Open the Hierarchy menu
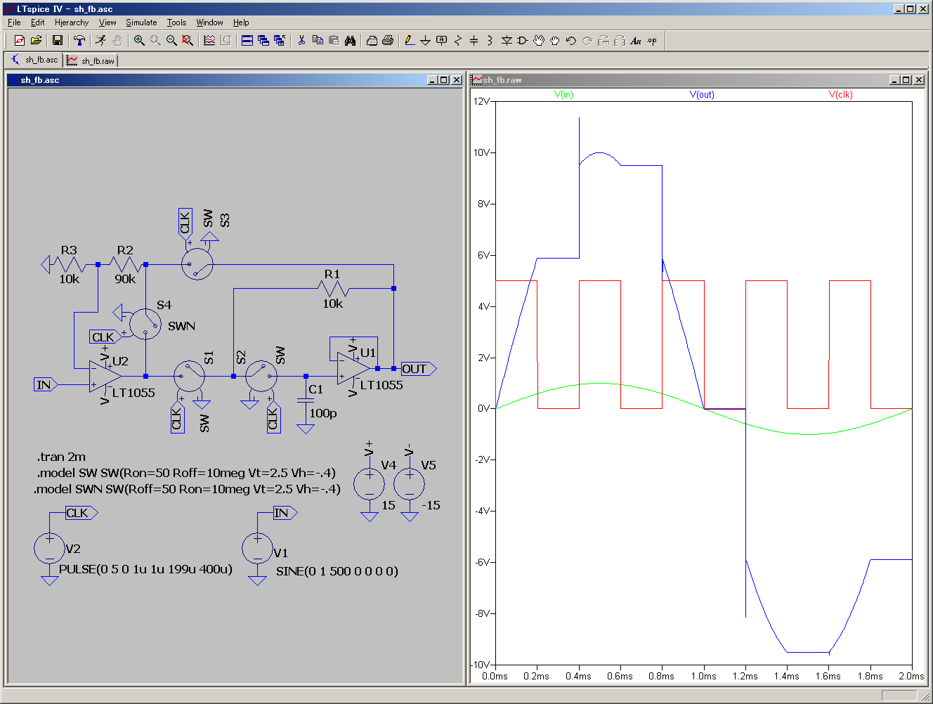This screenshot has height=704, width=933. [x=72, y=22]
